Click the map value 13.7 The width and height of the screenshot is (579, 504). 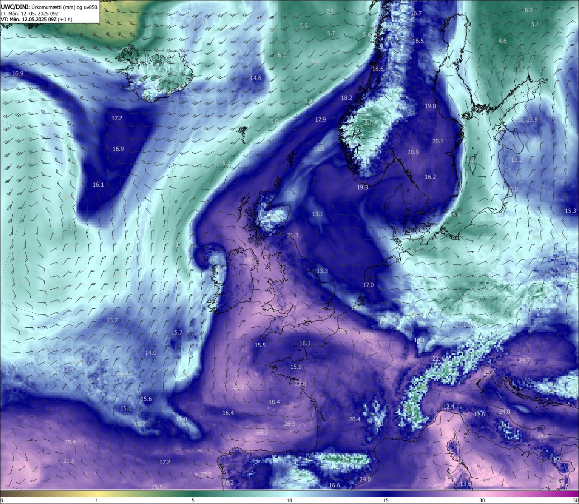point(112,320)
